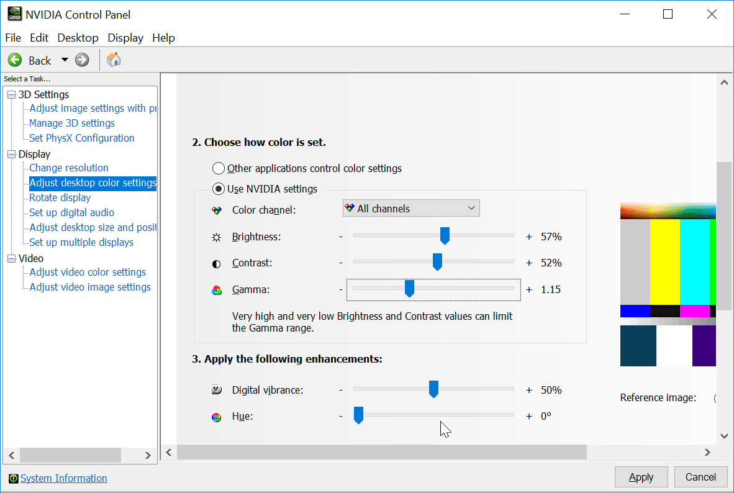Open the Help menu
Viewport: 734px width, 493px height.
(x=163, y=38)
